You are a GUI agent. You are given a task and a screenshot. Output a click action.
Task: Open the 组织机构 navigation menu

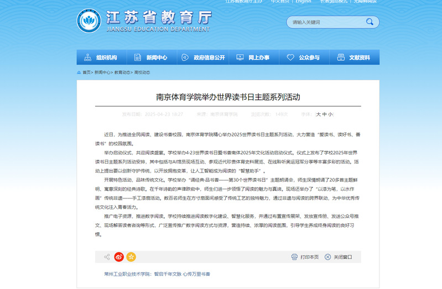[x=101, y=57]
